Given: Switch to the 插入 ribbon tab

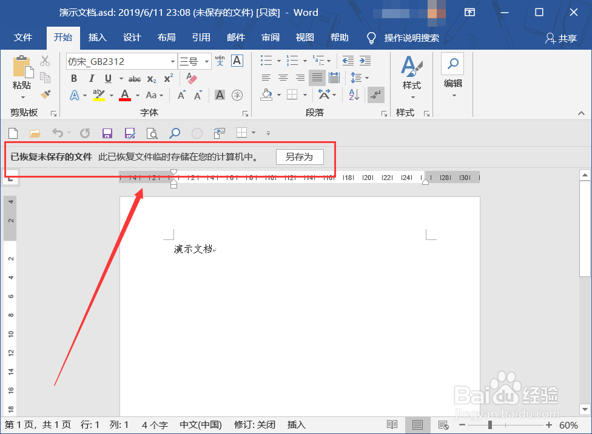Looking at the screenshot, I should (x=98, y=38).
